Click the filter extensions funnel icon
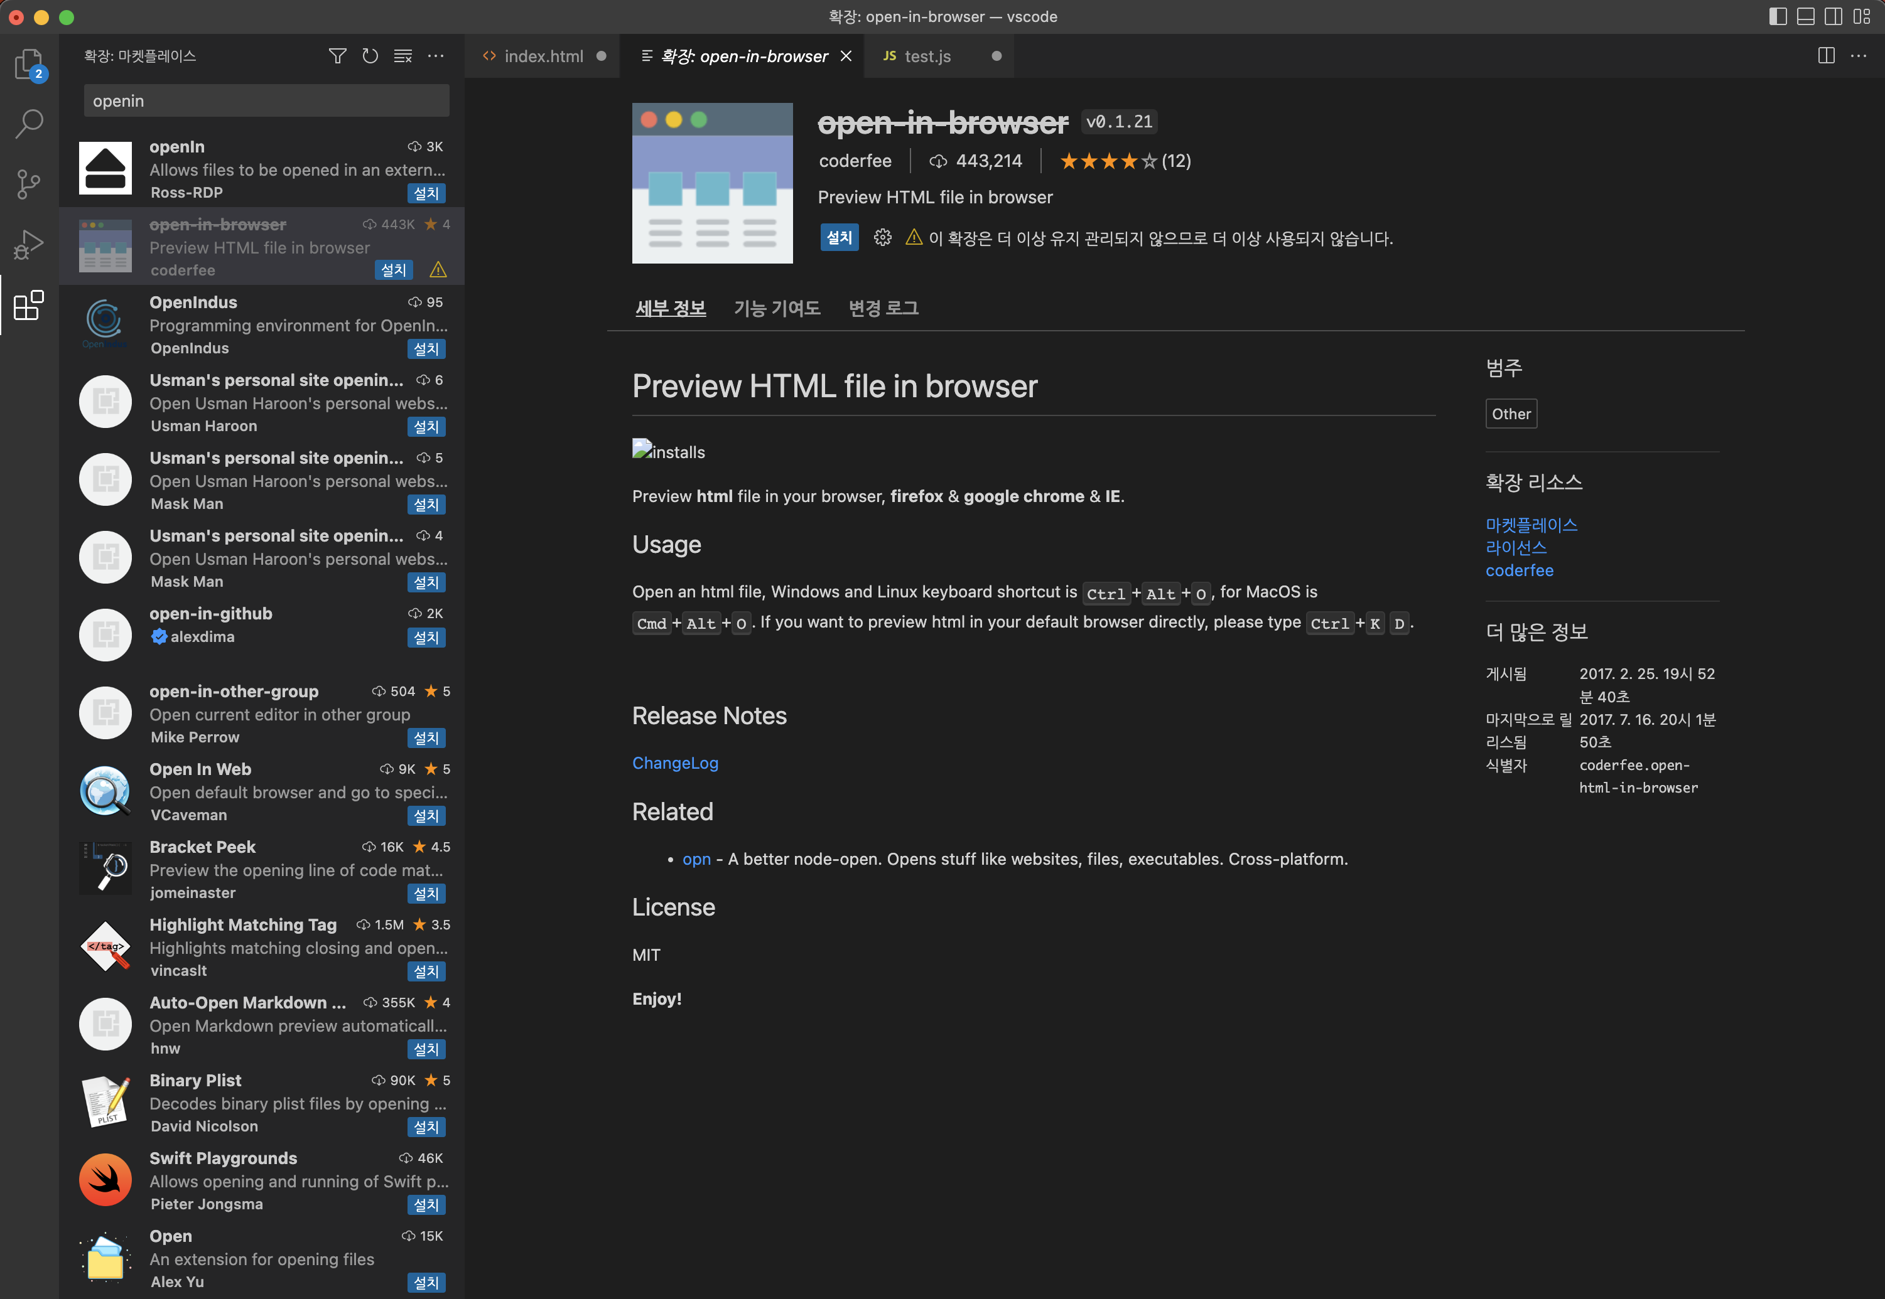The height and width of the screenshot is (1299, 1885). [337, 56]
